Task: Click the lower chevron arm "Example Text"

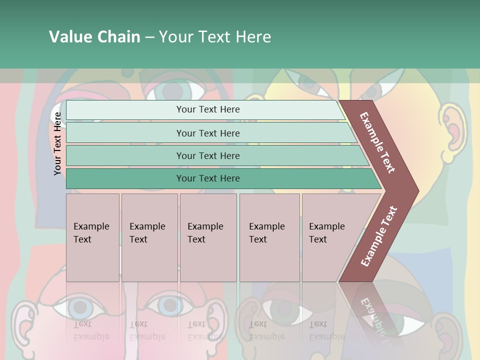Action: pyautogui.click(x=379, y=236)
